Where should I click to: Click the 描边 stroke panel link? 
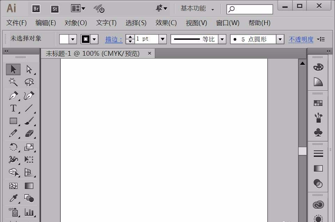pyautogui.click(x=114, y=39)
